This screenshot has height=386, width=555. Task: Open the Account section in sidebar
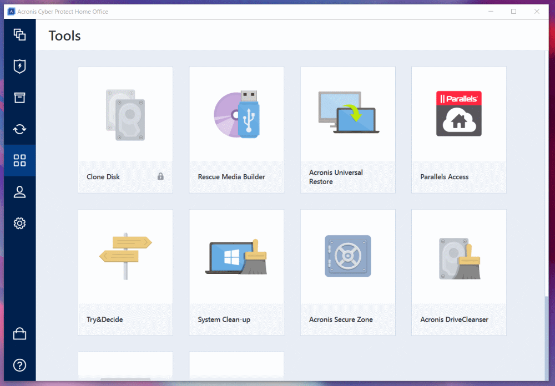point(19,192)
